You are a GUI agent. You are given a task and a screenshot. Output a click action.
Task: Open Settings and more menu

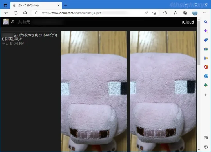[x=205, y=13]
